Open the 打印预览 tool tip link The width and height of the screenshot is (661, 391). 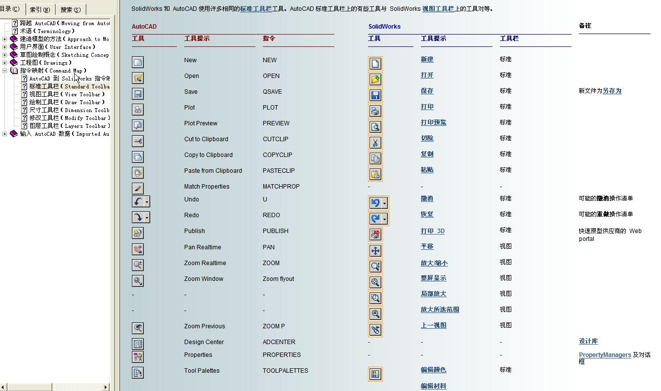pyautogui.click(x=433, y=122)
